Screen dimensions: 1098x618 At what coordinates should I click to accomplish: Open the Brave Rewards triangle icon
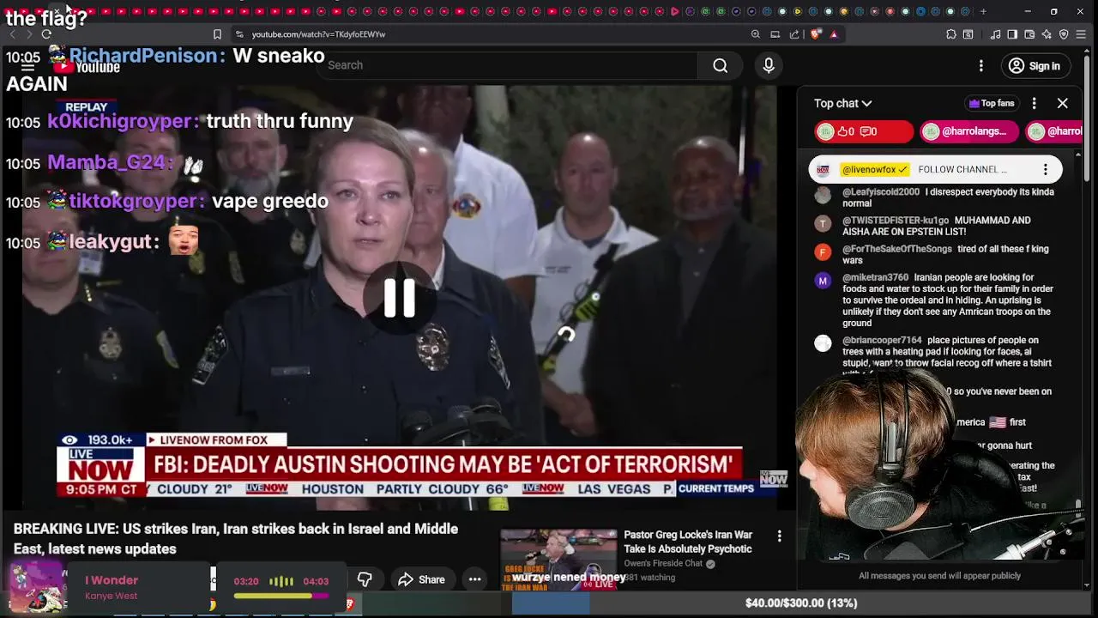click(834, 34)
